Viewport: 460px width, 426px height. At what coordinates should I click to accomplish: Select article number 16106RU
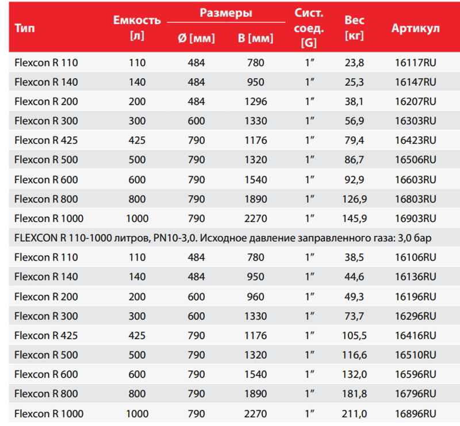[416, 258]
